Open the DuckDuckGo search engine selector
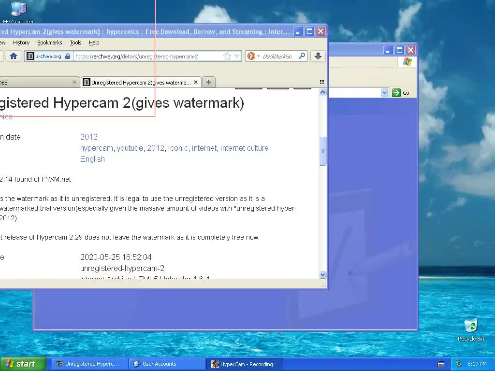The height and width of the screenshot is (371, 495). [253, 56]
